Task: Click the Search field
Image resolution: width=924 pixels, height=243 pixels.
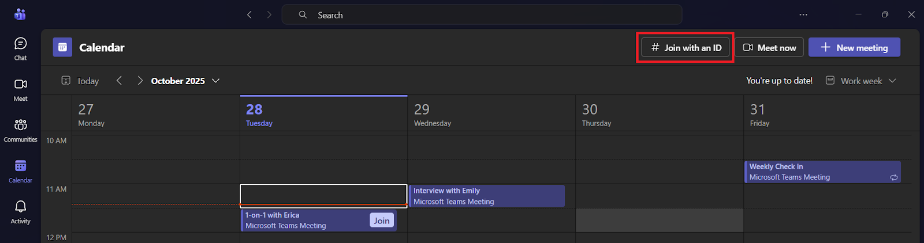Action: 482,15
